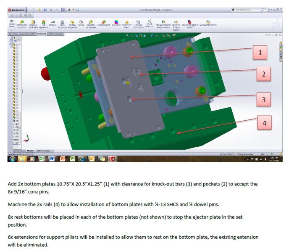The image size is (289, 251).
Task: Open the Office Products tab
Action: (56, 34)
